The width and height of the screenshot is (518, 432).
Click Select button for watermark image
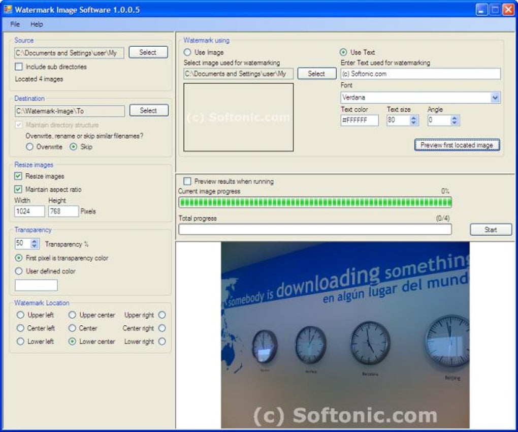[x=316, y=74]
